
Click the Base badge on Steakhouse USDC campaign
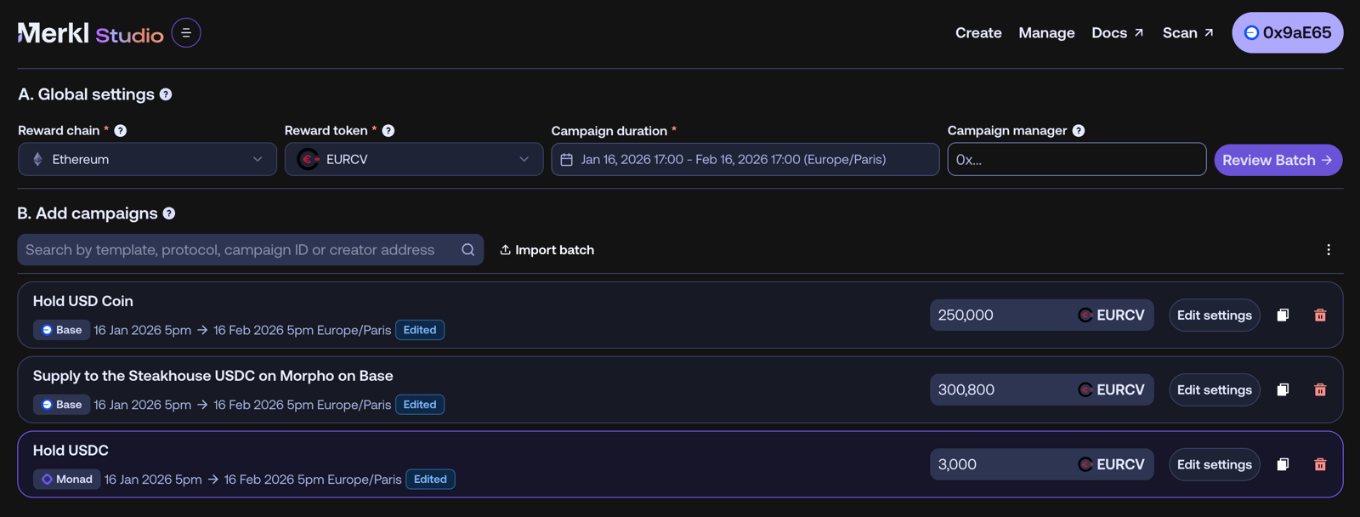(61, 405)
